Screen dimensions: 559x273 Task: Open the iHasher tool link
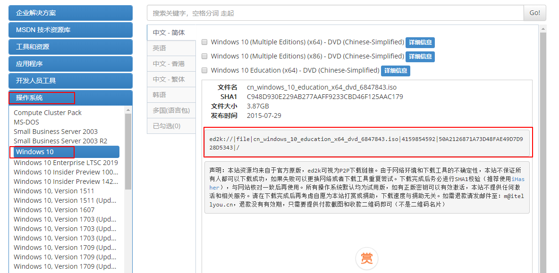[x=518, y=179]
